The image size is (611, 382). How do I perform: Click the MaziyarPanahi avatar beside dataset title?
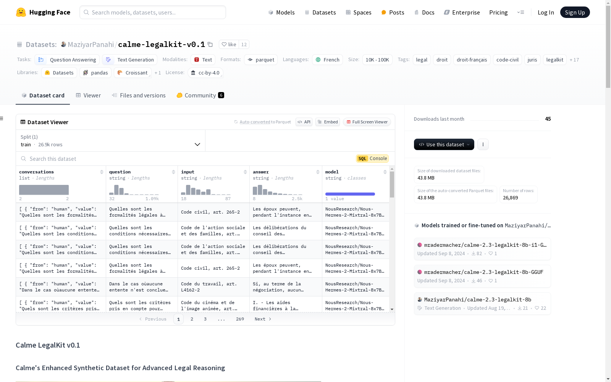pyautogui.click(x=63, y=44)
